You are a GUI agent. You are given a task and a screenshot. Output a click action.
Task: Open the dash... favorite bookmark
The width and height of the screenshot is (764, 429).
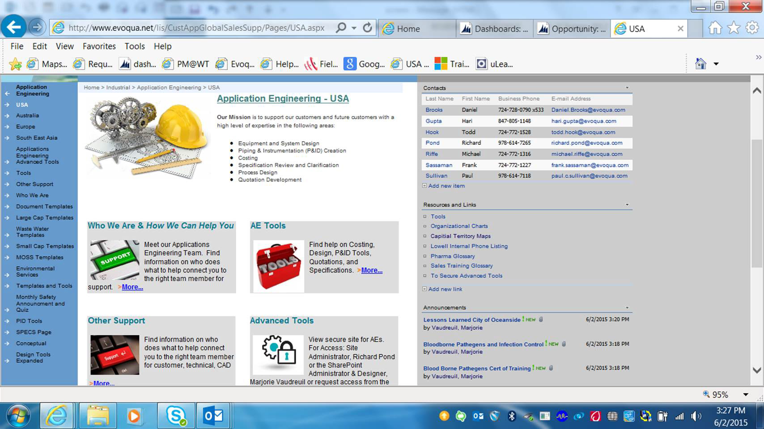(138, 64)
